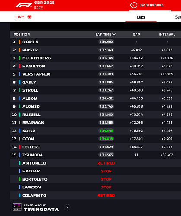Click the Interval column header
This screenshot has width=181, height=216.
click(x=167, y=35)
